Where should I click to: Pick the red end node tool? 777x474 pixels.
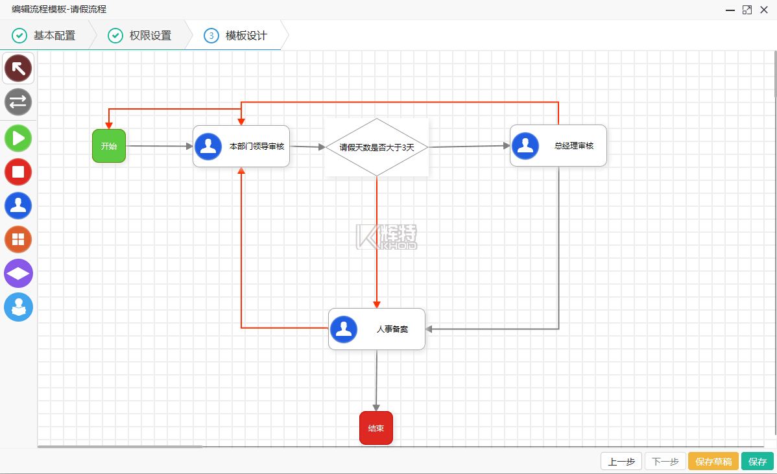coord(18,172)
